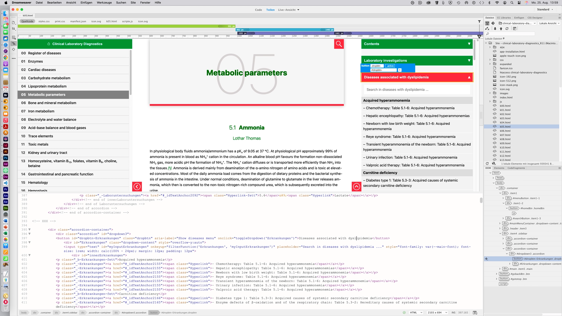Toggle Teilen split view mode

270,10
